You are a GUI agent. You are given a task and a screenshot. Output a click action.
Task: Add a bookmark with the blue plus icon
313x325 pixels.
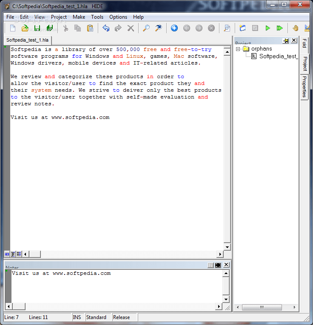point(174,28)
